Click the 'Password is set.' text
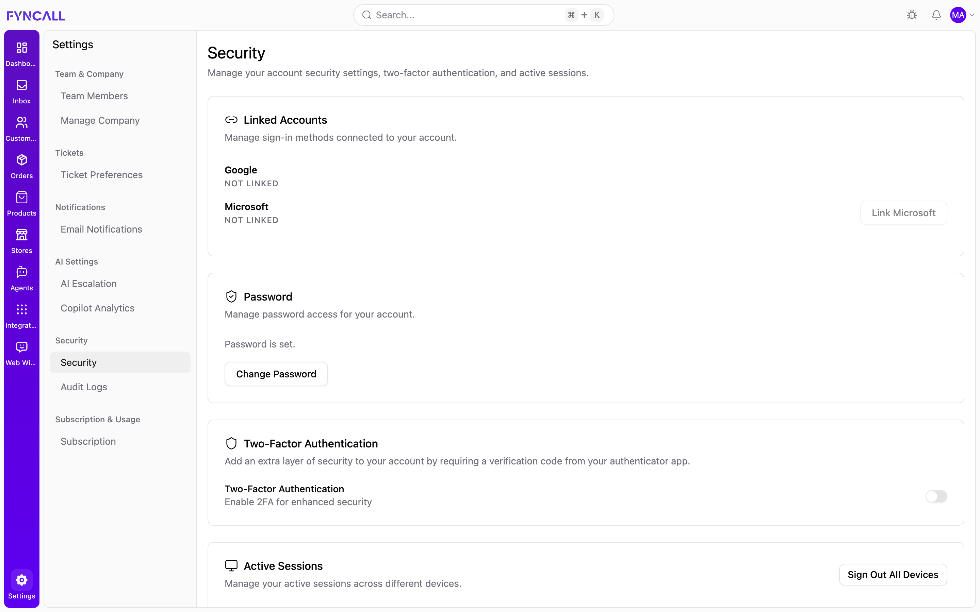The height and width of the screenshot is (612, 980). (x=260, y=344)
